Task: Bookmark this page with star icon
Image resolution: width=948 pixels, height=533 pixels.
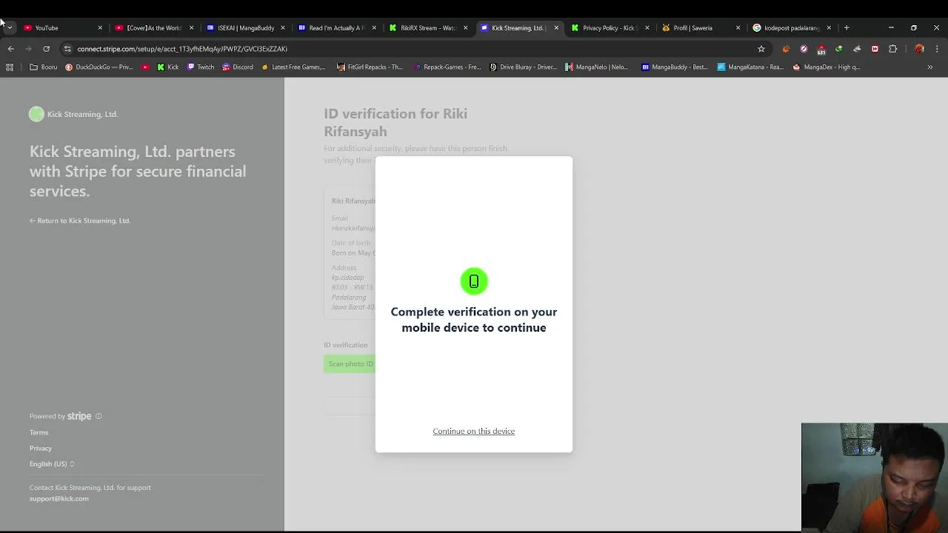Action: pos(761,49)
